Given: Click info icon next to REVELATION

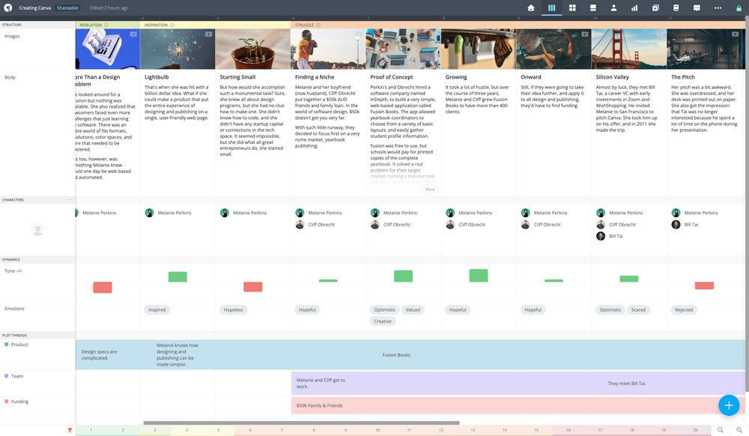Looking at the screenshot, I should (106, 25).
